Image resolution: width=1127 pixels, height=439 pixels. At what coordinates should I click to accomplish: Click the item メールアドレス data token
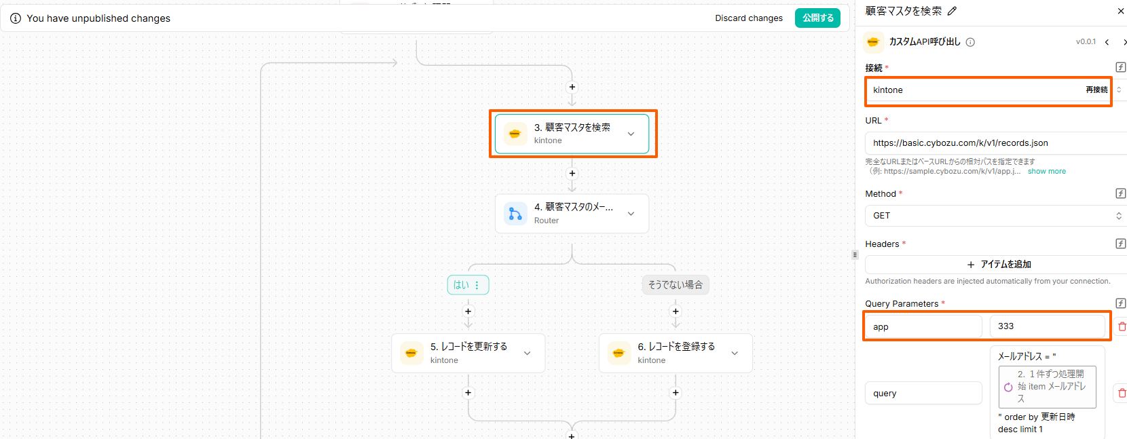pos(1047,387)
